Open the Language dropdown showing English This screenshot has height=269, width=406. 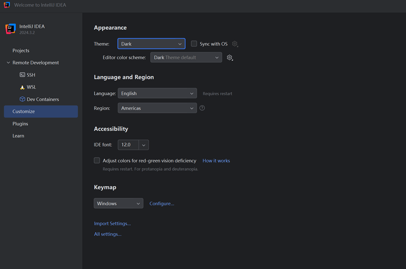157,93
